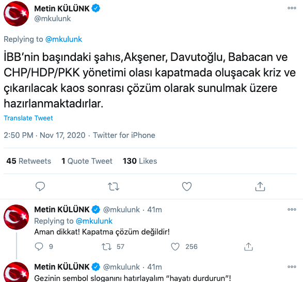Open the more menu on the 'Gezinin sembol' tweet

coord(292,267)
